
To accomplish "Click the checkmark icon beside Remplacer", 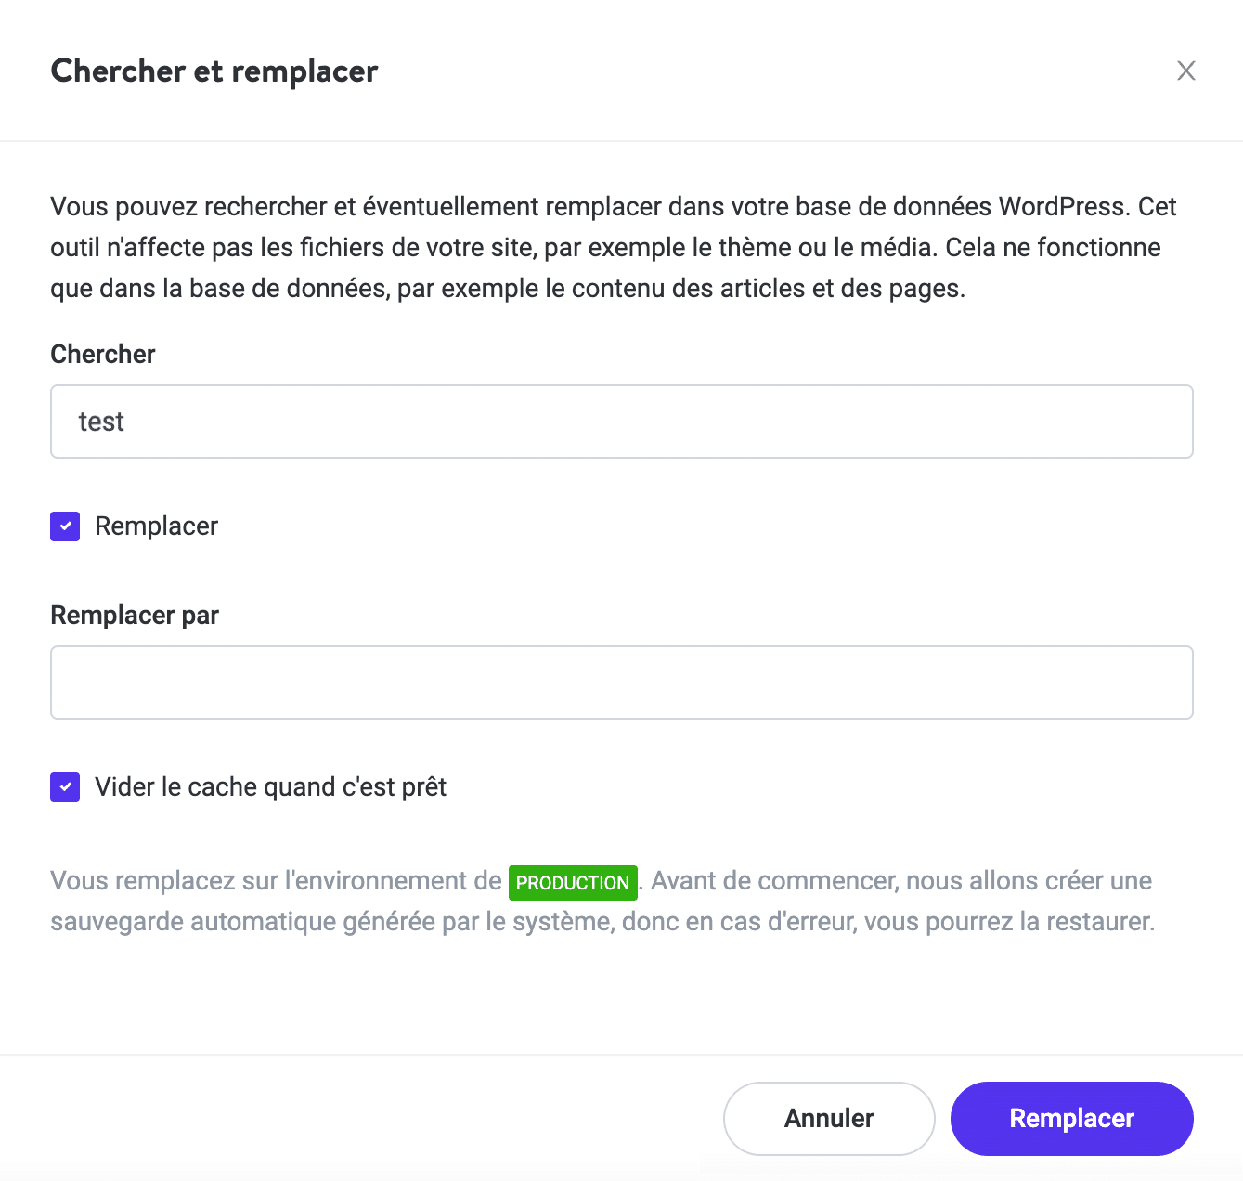I will [65, 526].
